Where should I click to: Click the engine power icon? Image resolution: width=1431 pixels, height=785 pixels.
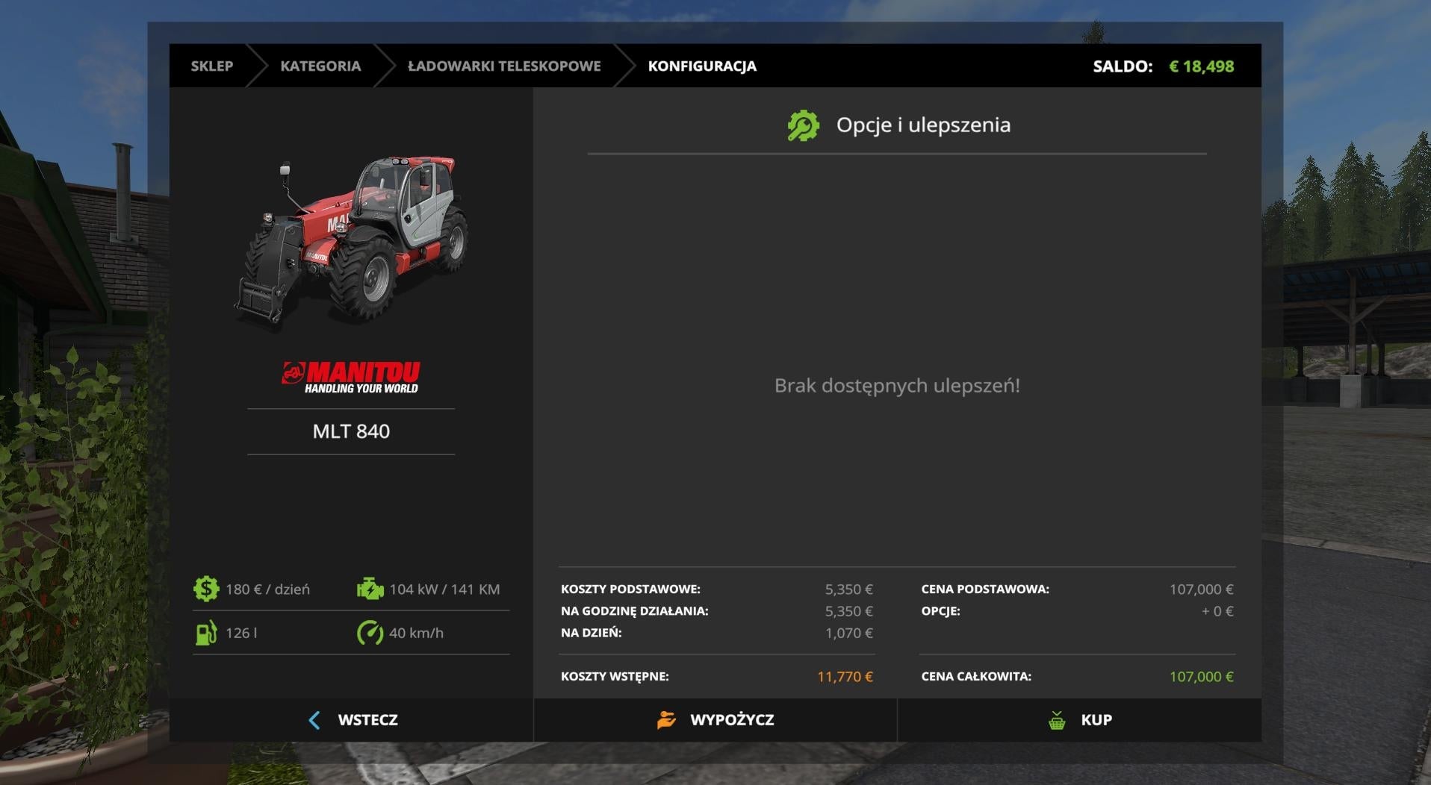370,589
